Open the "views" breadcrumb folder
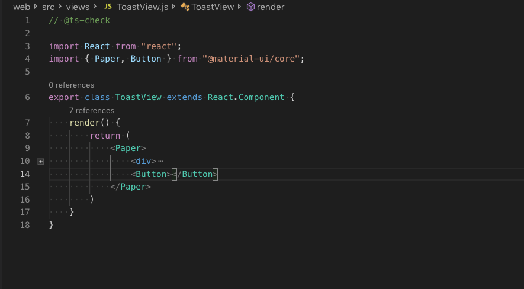This screenshot has width=524, height=289. pyautogui.click(x=78, y=7)
